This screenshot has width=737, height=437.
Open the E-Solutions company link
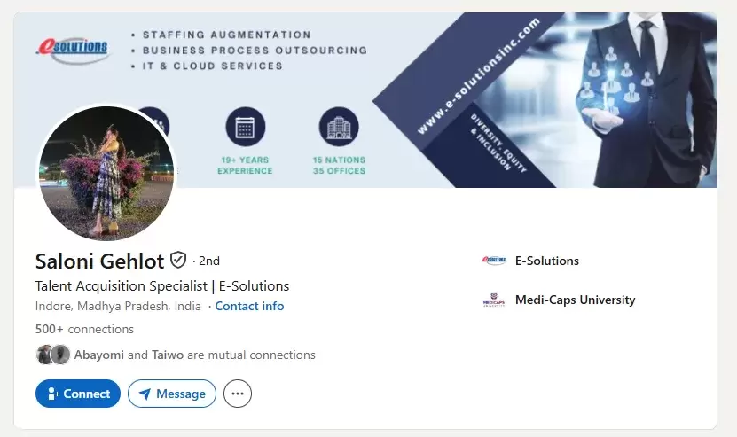click(x=546, y=261)
